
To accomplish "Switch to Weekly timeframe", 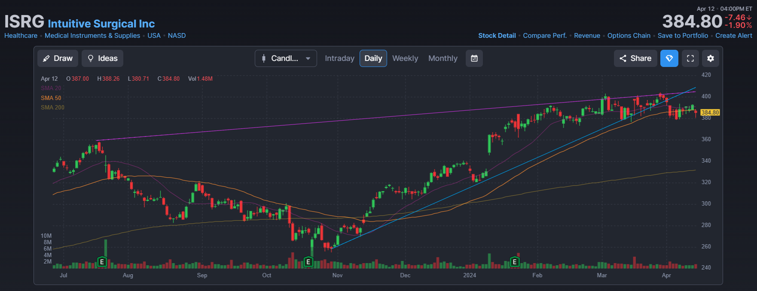I will point(405,58).
